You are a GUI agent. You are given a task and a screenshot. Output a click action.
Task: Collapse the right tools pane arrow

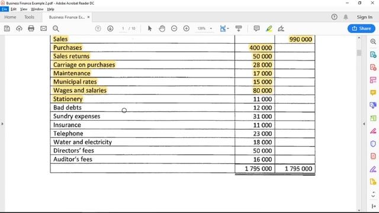pyautogui.click(x=364, y=124)
